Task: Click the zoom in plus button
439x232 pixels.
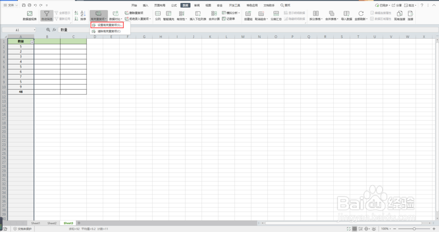Action: pyautogui.click(x=434, y=229)
